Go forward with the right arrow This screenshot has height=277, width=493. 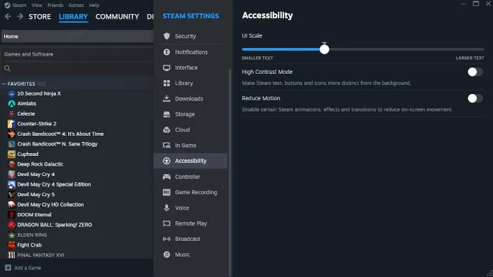tap(19, 16)
